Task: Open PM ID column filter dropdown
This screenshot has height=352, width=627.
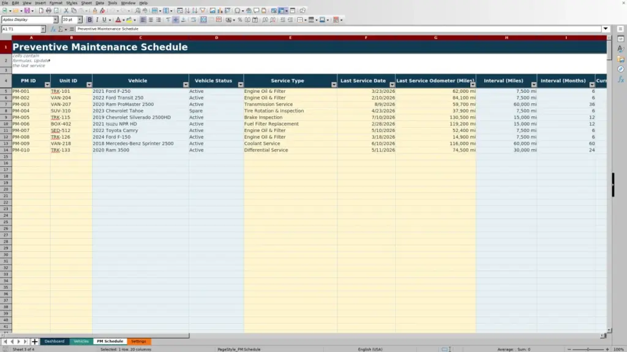Action: (x=47, y=84)
